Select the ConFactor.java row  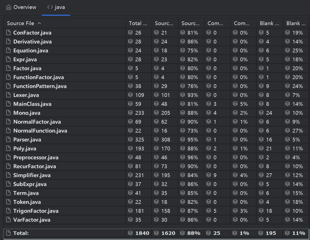(32, 33)
